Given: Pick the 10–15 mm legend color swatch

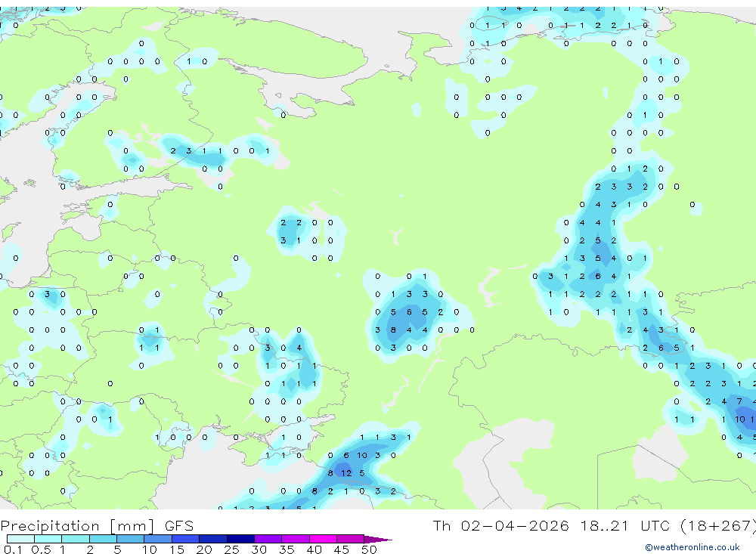Looking at the screenshot, I should pos(158,539).
